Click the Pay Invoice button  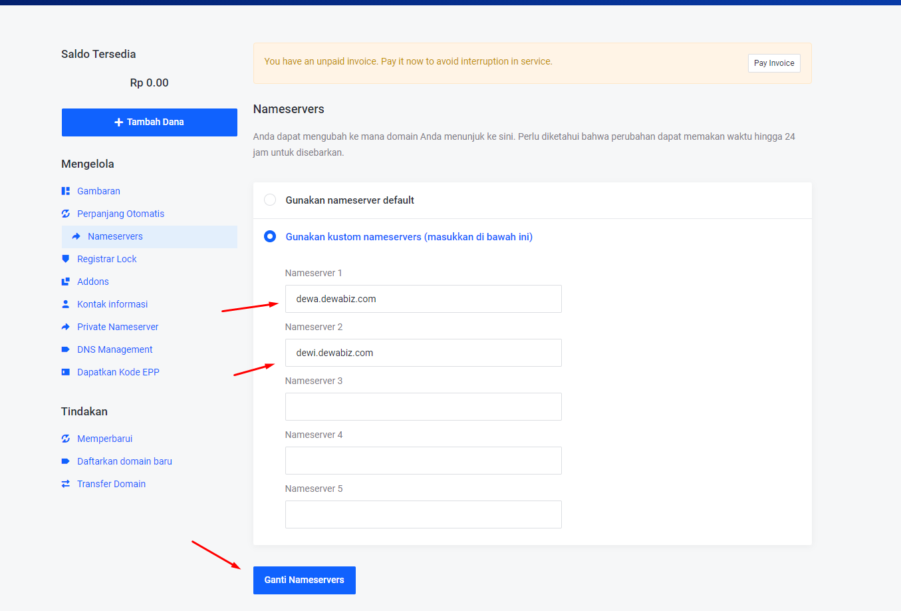tap(773, 63)
